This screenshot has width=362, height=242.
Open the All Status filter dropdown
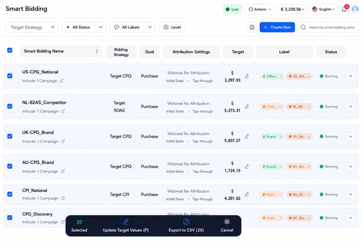click(84, 27)
